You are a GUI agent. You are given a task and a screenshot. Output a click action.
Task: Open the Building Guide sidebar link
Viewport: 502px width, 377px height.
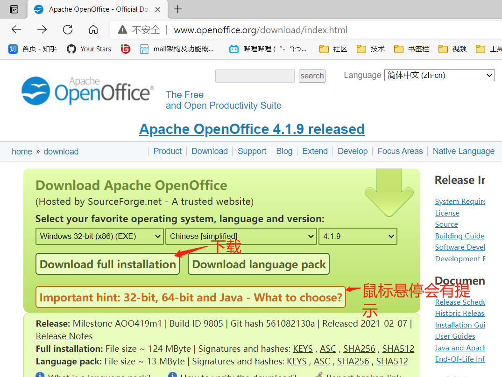click(x=460, y=236)
